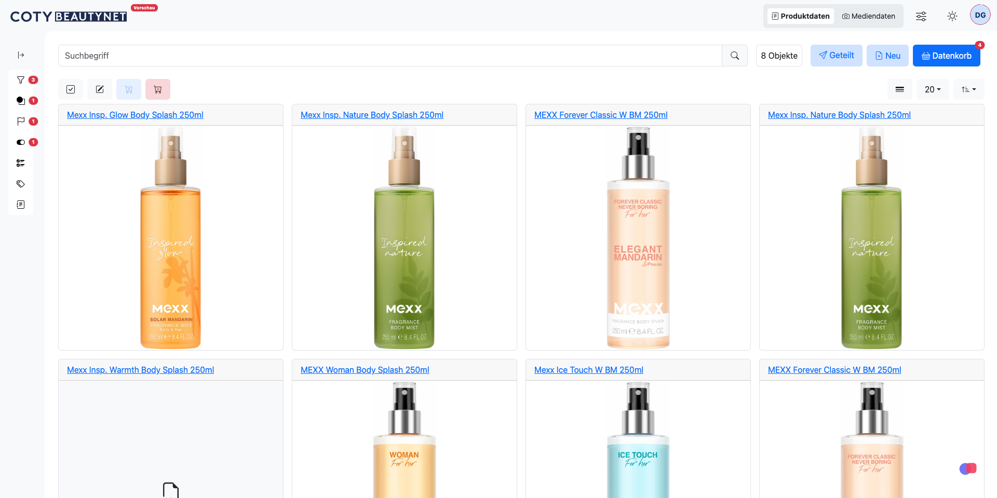Viewport: 997px width, 498px height.
Task: Open Mexx Insp. Glow Body Splash 250ml link
Action: [x=135, y=115]
